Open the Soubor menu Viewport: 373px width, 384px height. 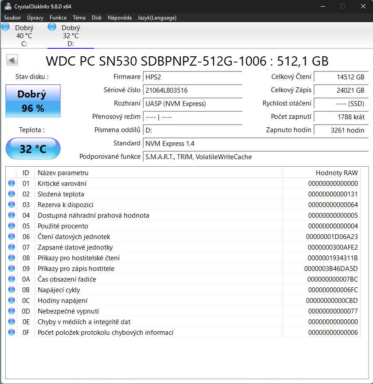coord(12,18)
